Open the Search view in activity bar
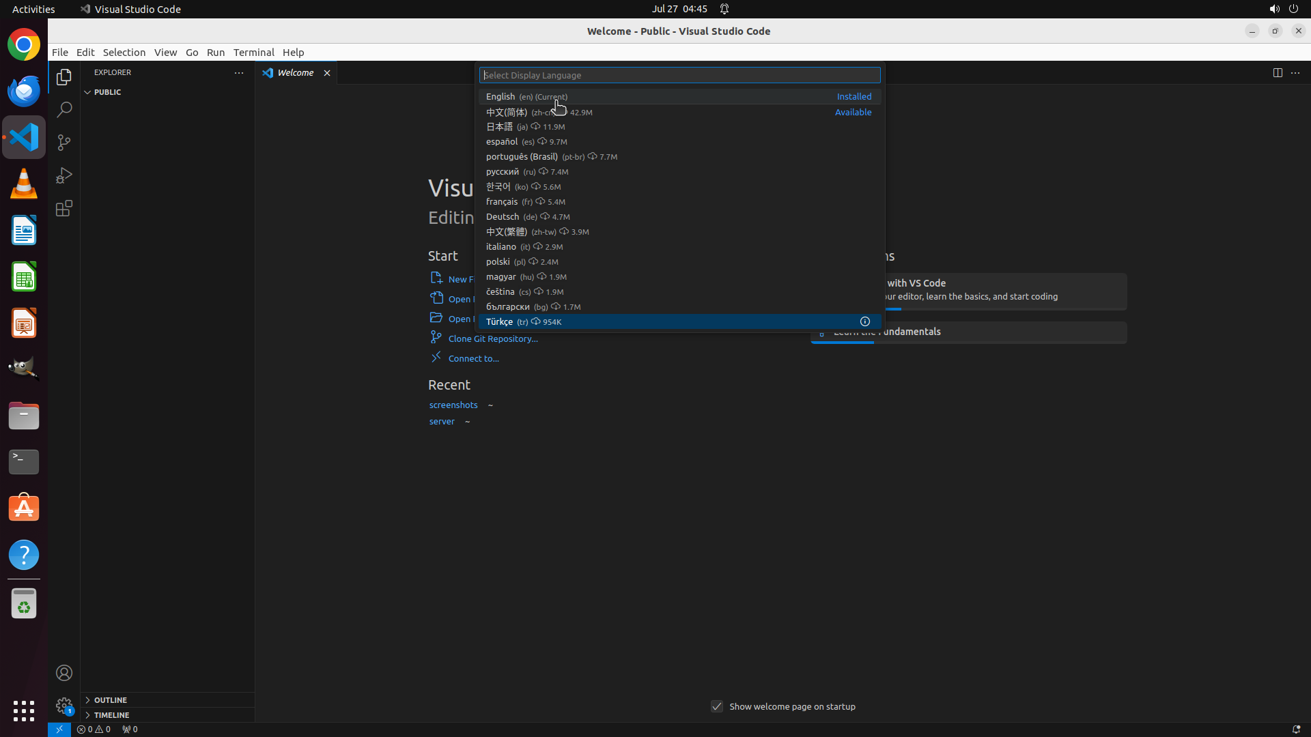 click(64, 110)
